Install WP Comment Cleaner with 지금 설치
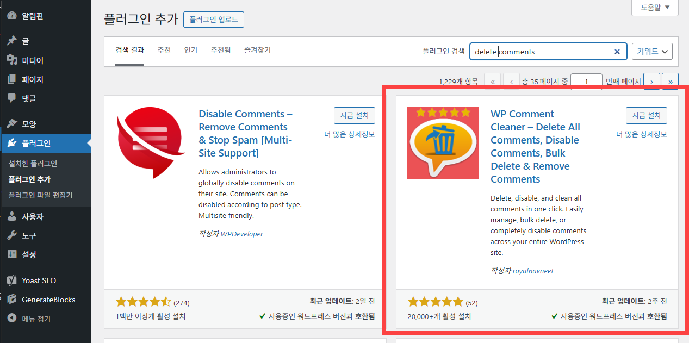This screenshot has width=689, height=343. (647, 115)
